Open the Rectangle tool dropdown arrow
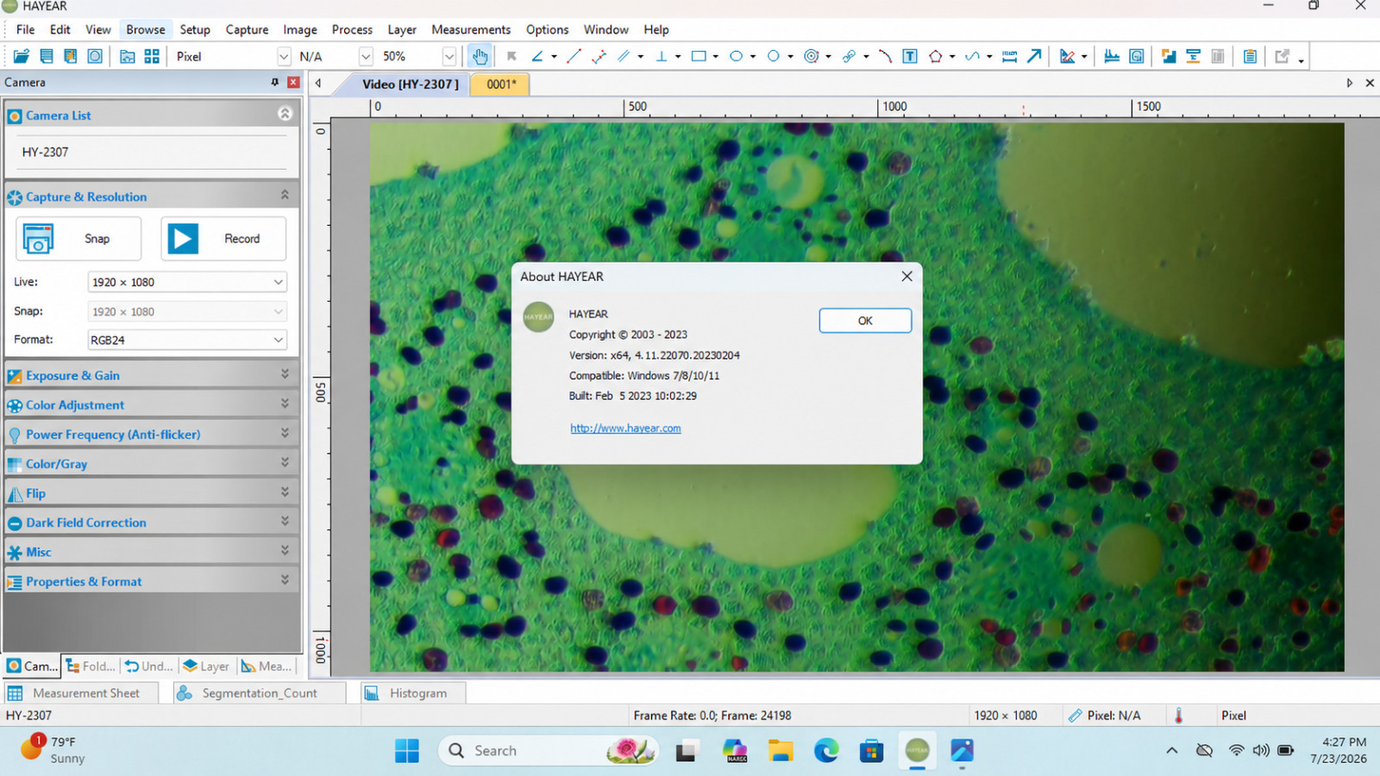This screenshot has width=1380, height=776. [x=716, y=57]
